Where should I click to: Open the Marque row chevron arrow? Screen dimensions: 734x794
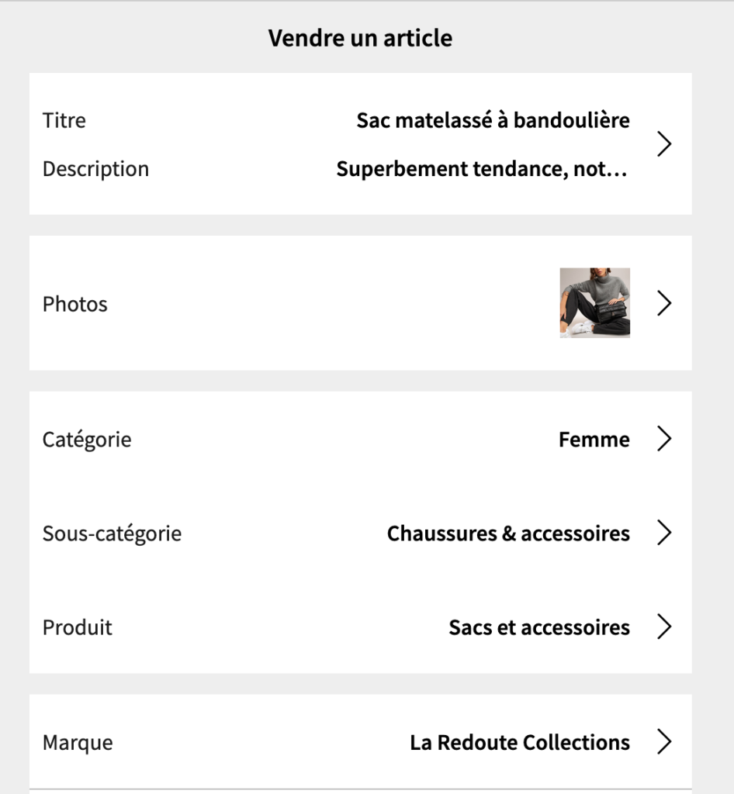tap(664, 742)
